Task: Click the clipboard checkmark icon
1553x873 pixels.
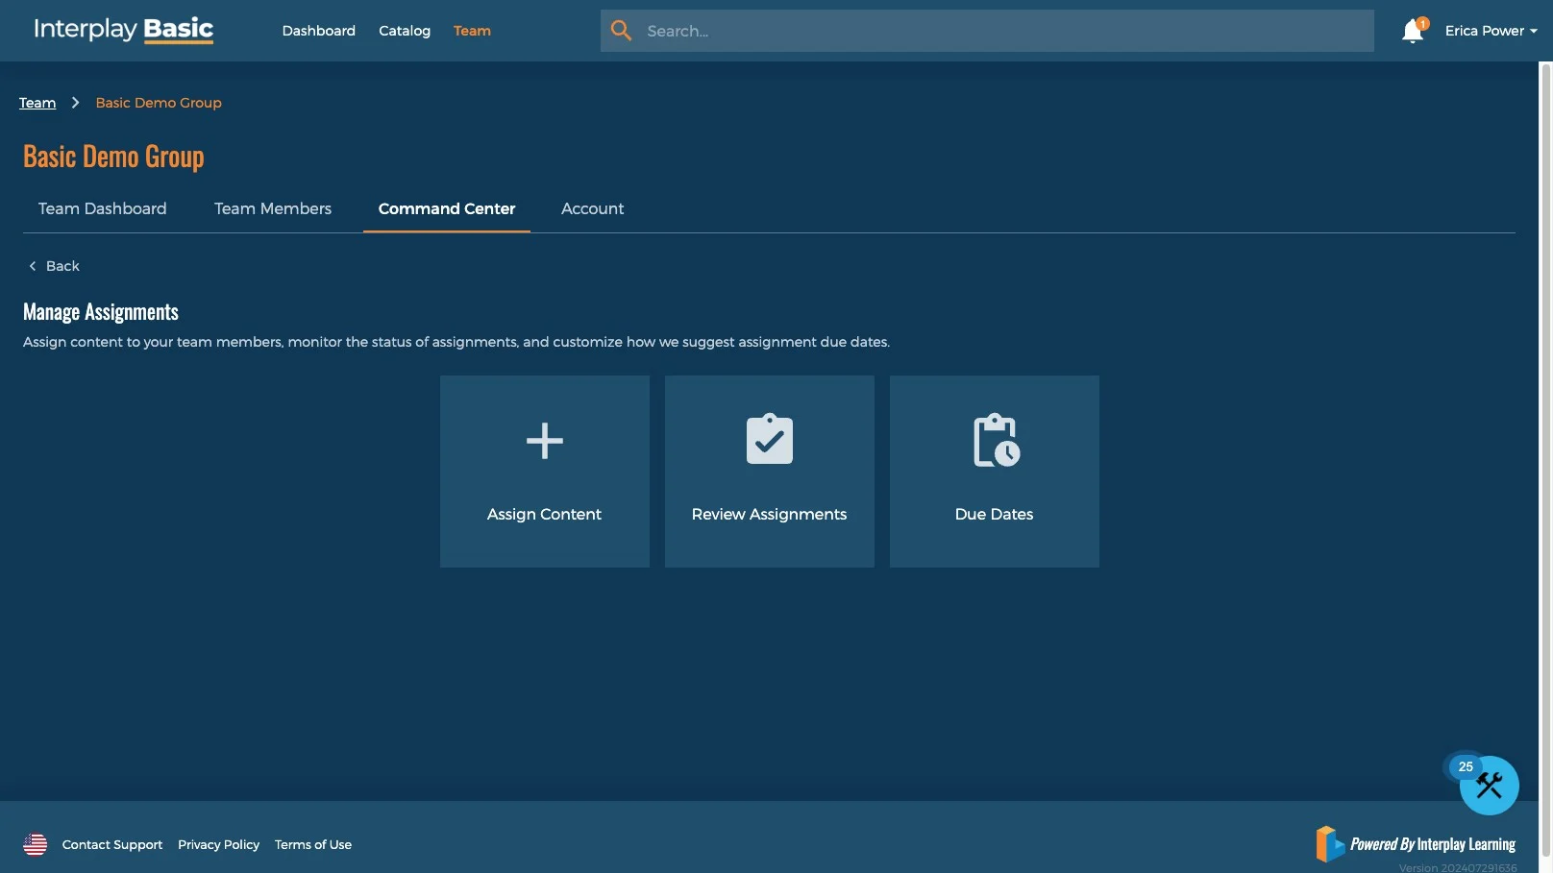Action: 770,439
